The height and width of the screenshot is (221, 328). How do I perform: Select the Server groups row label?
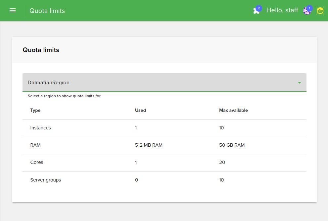[x=46, y=180]
